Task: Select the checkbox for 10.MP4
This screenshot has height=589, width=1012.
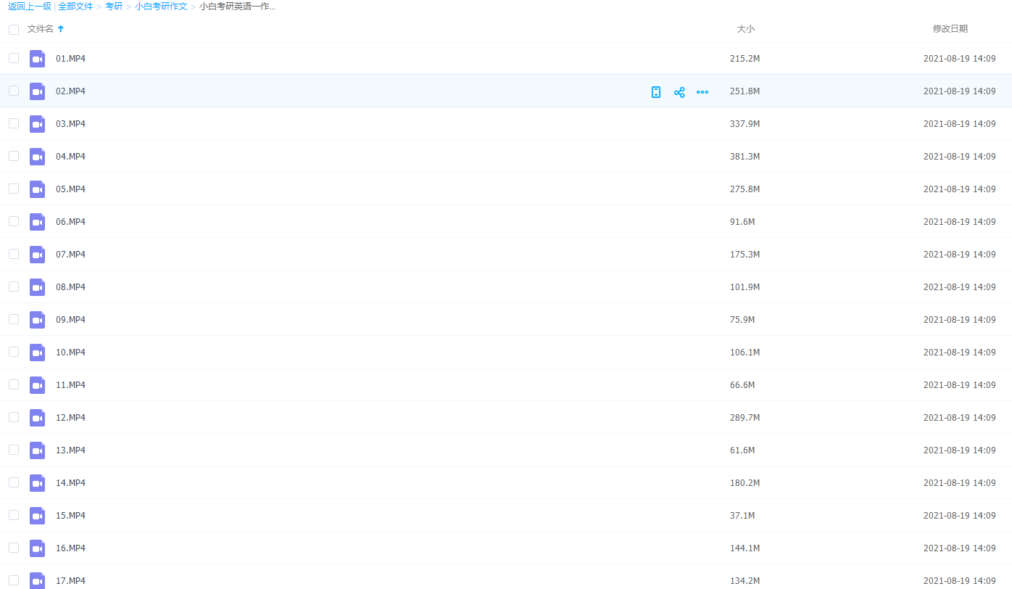Action: pyautogui.click(x=14, y=352)
